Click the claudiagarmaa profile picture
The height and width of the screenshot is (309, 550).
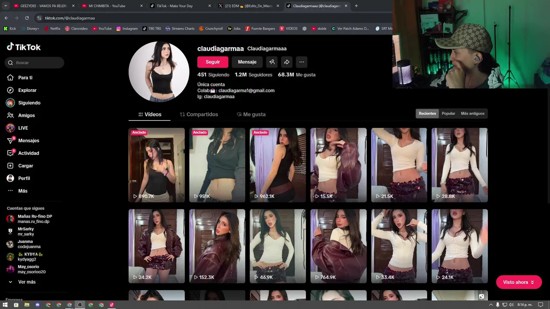(159, 72)
